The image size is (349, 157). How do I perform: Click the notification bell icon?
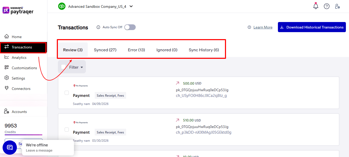pyautogui.click(x=316, y=6)
